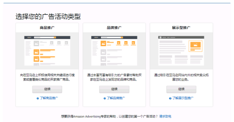234x122 pixels.
Task: Continue with 展示型推广 campaign type
Action: tap(181, 89)
